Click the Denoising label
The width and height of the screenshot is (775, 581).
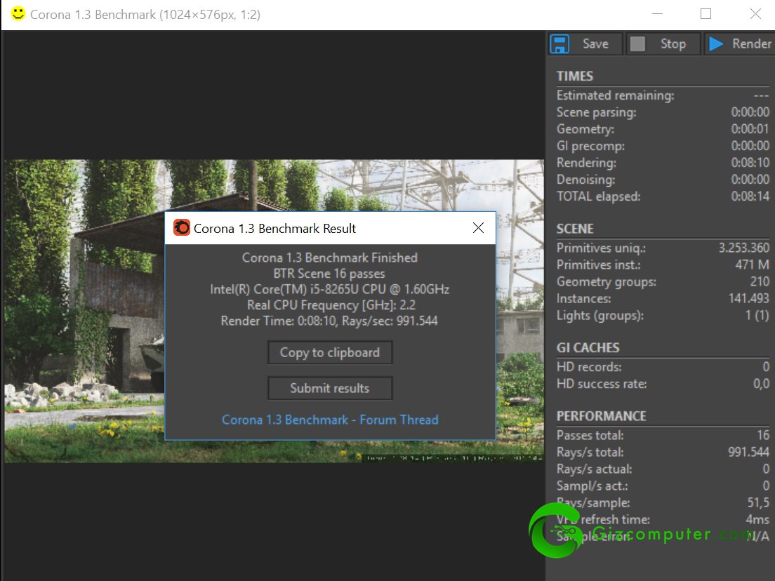585,180
